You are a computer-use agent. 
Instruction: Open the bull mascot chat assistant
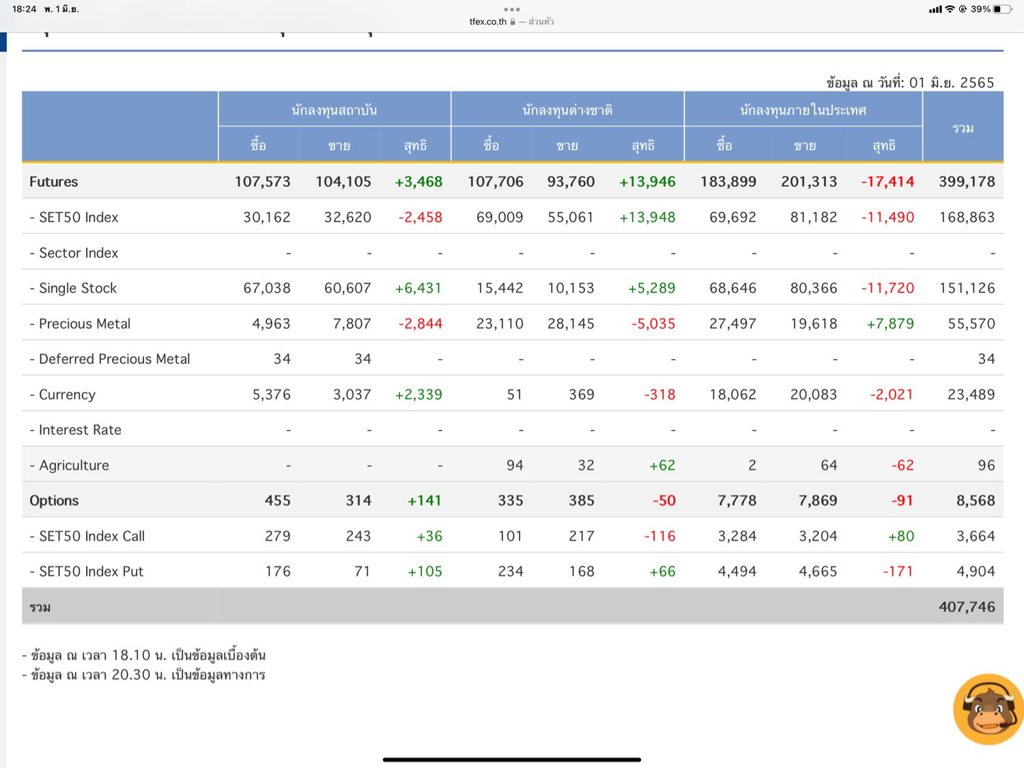click(987, 709)
